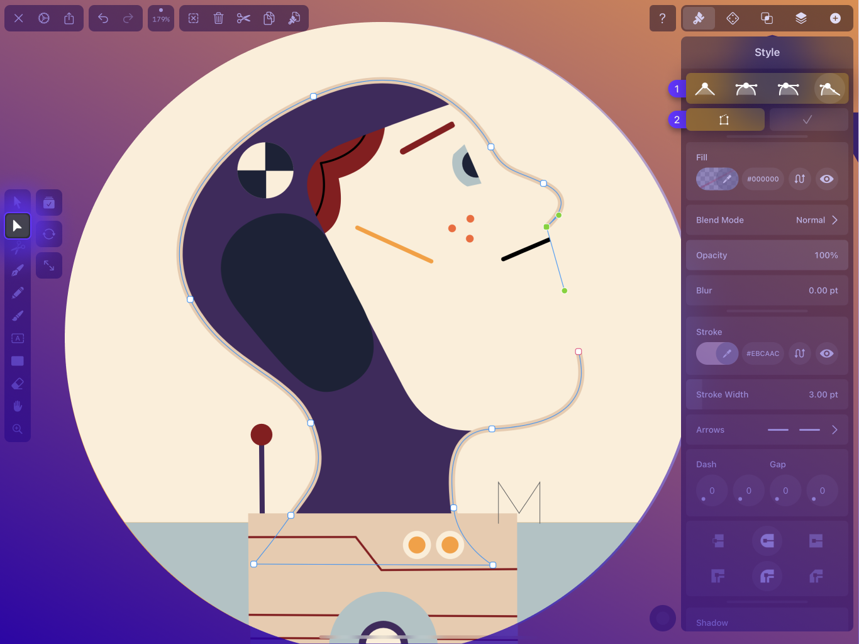Toggle Stroke visibility eye
The width and height of the screenshot is (859, 644).
[827, 353]
